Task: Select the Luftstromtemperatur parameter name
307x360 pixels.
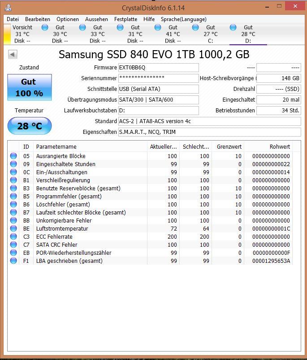Action: tap(62, 229)
